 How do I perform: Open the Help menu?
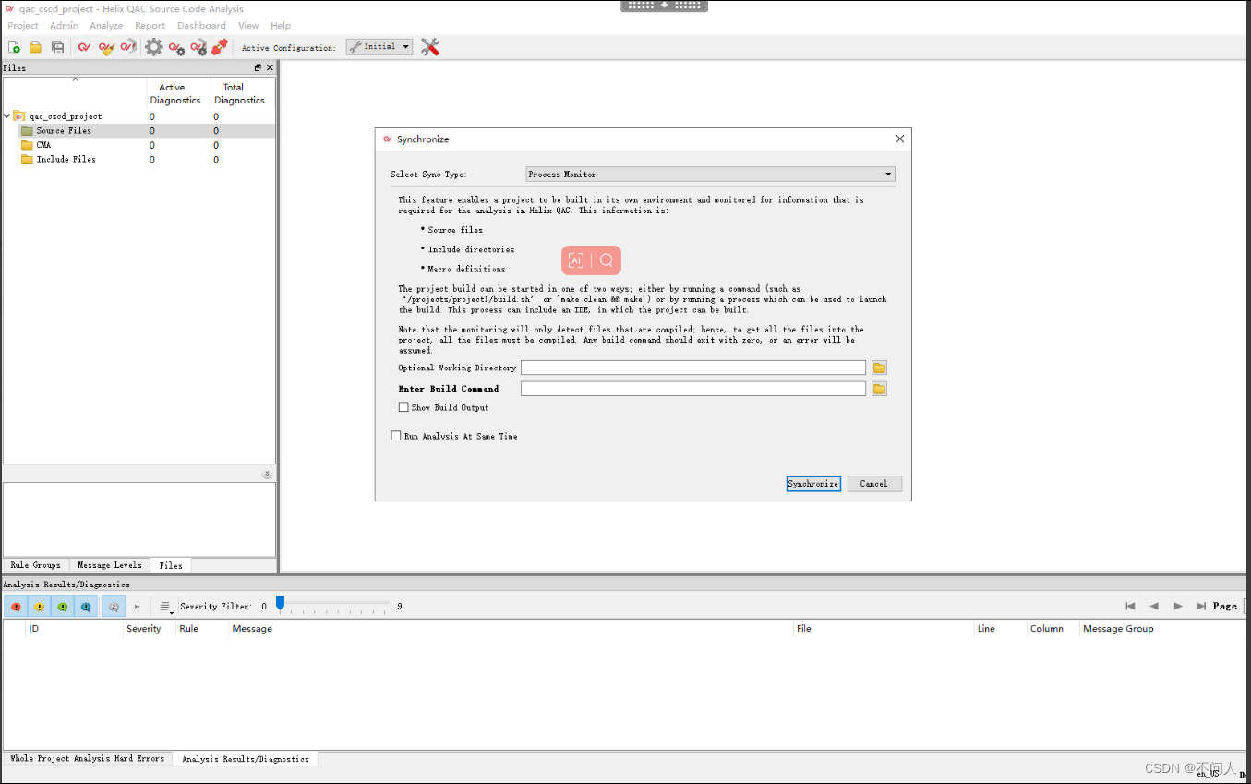pyautogui.click(x=281, y=26)
